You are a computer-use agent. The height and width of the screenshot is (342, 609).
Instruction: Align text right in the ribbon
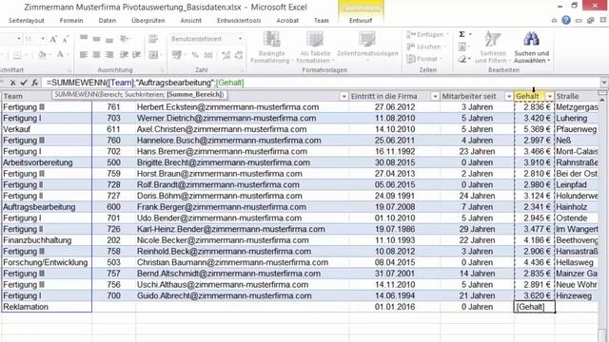(109, 55)
